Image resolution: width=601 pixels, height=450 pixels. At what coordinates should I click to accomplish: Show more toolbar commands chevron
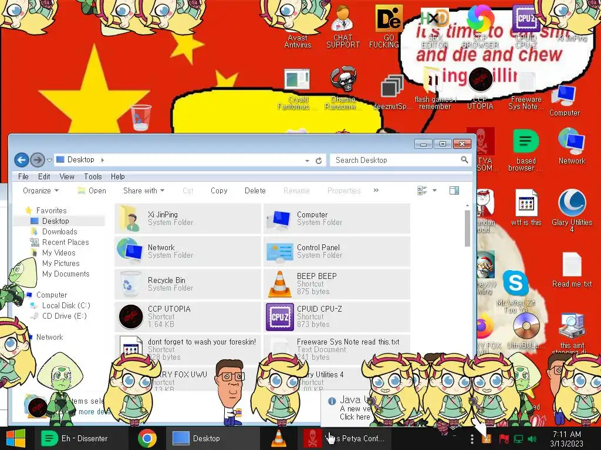coord(376,190)
